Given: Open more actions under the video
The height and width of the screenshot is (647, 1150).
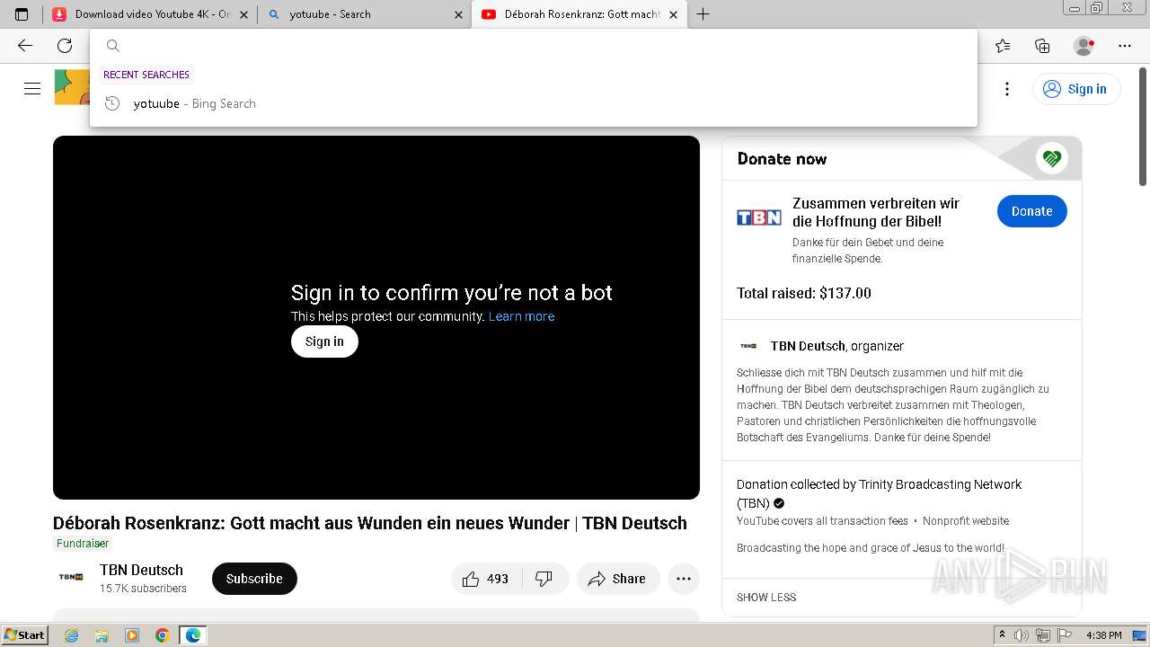Looking at the screenshot, I should pyautogui.click(x=683, y=579).
